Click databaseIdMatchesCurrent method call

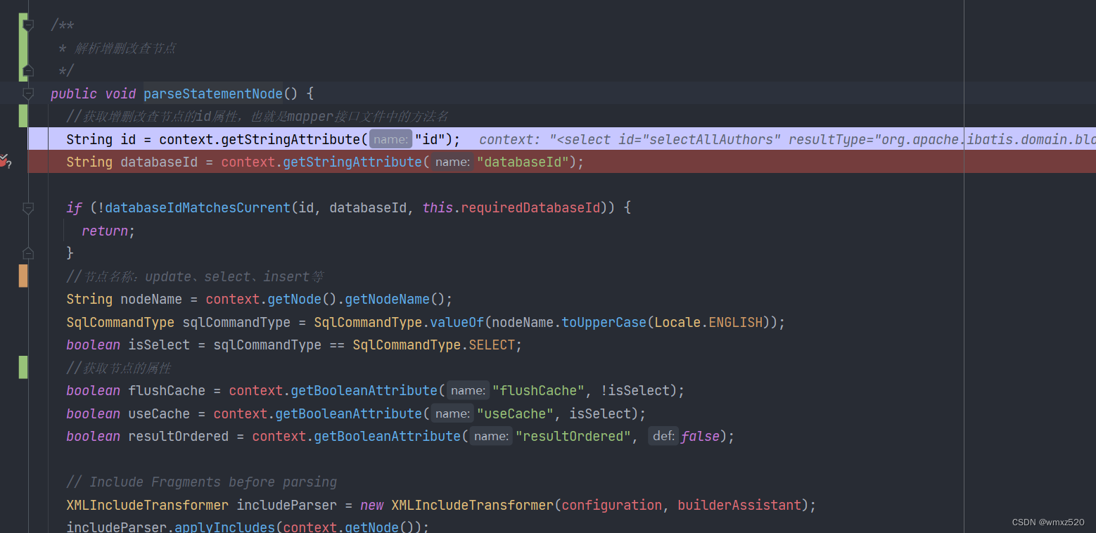[198, 207]
